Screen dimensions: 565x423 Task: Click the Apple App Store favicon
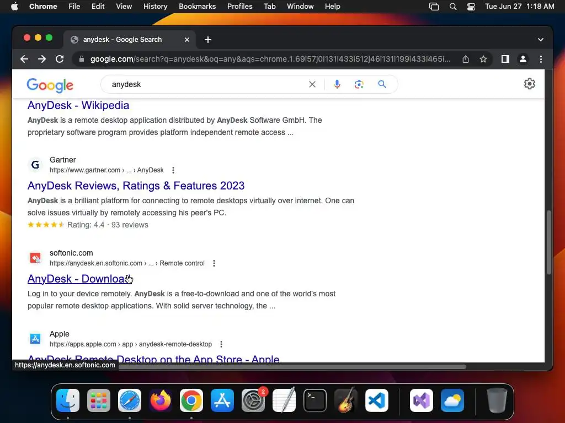pos(35,339)
